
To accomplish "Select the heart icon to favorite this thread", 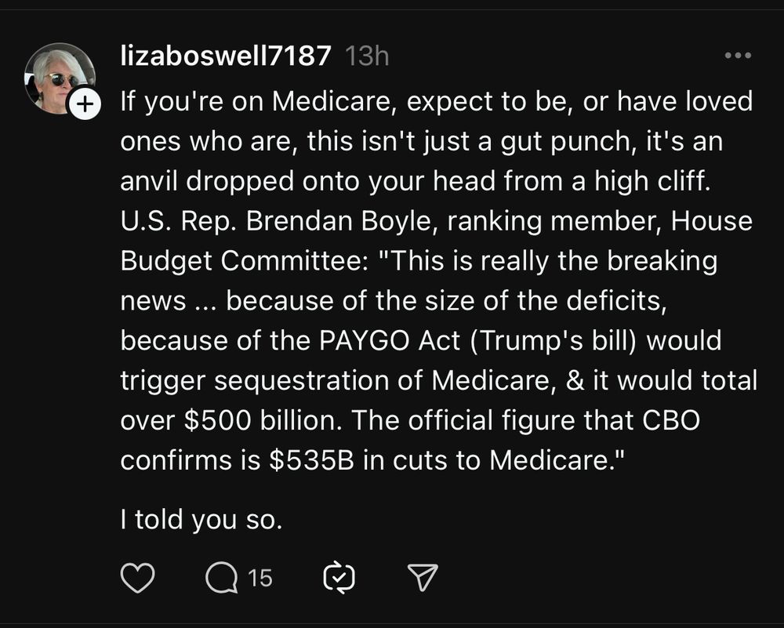I will tap(137, 579).
